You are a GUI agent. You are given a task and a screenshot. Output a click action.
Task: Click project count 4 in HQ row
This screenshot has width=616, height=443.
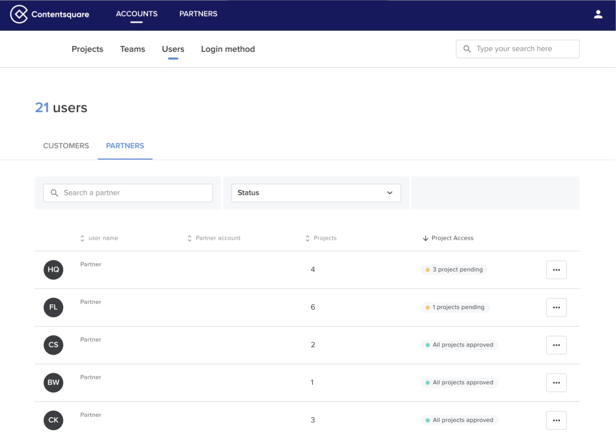click(313, 270)
